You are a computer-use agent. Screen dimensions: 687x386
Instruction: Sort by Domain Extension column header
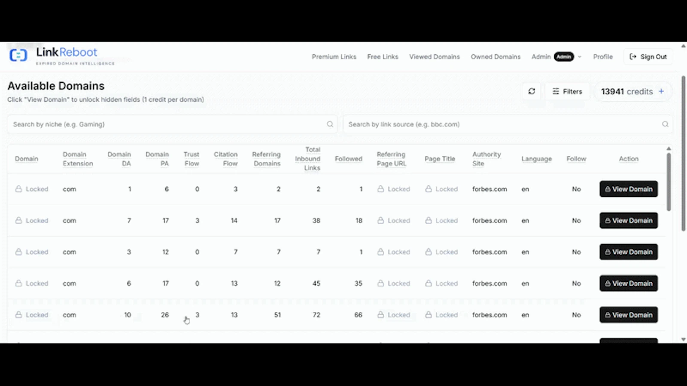coord(78,159)
